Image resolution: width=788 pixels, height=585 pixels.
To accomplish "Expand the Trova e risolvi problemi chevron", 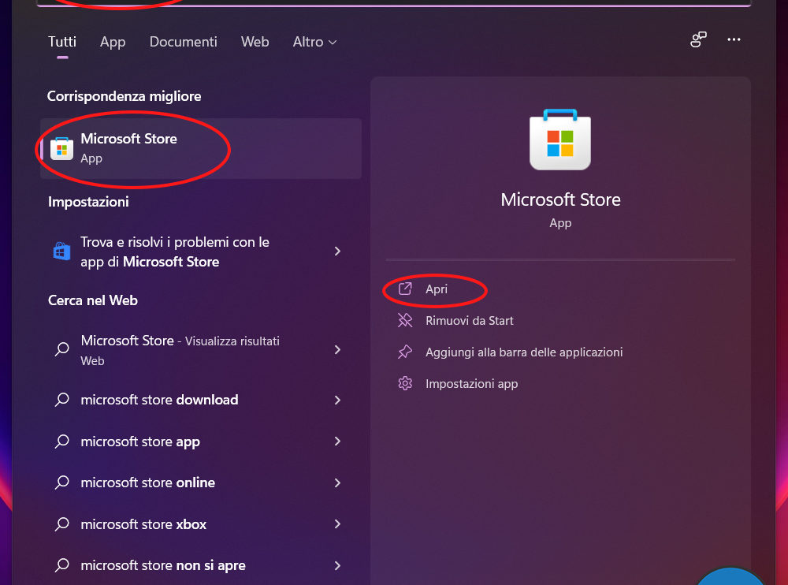I will click(x=337, y=252).
